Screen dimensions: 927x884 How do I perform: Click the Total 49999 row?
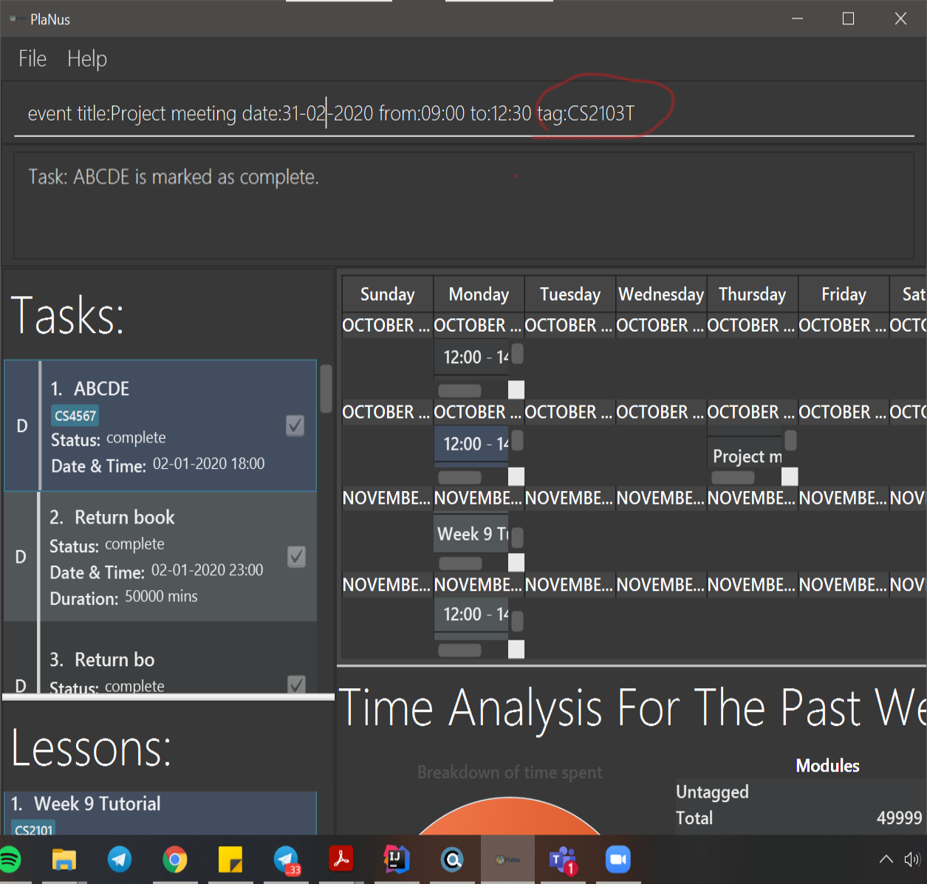point(800,818)
